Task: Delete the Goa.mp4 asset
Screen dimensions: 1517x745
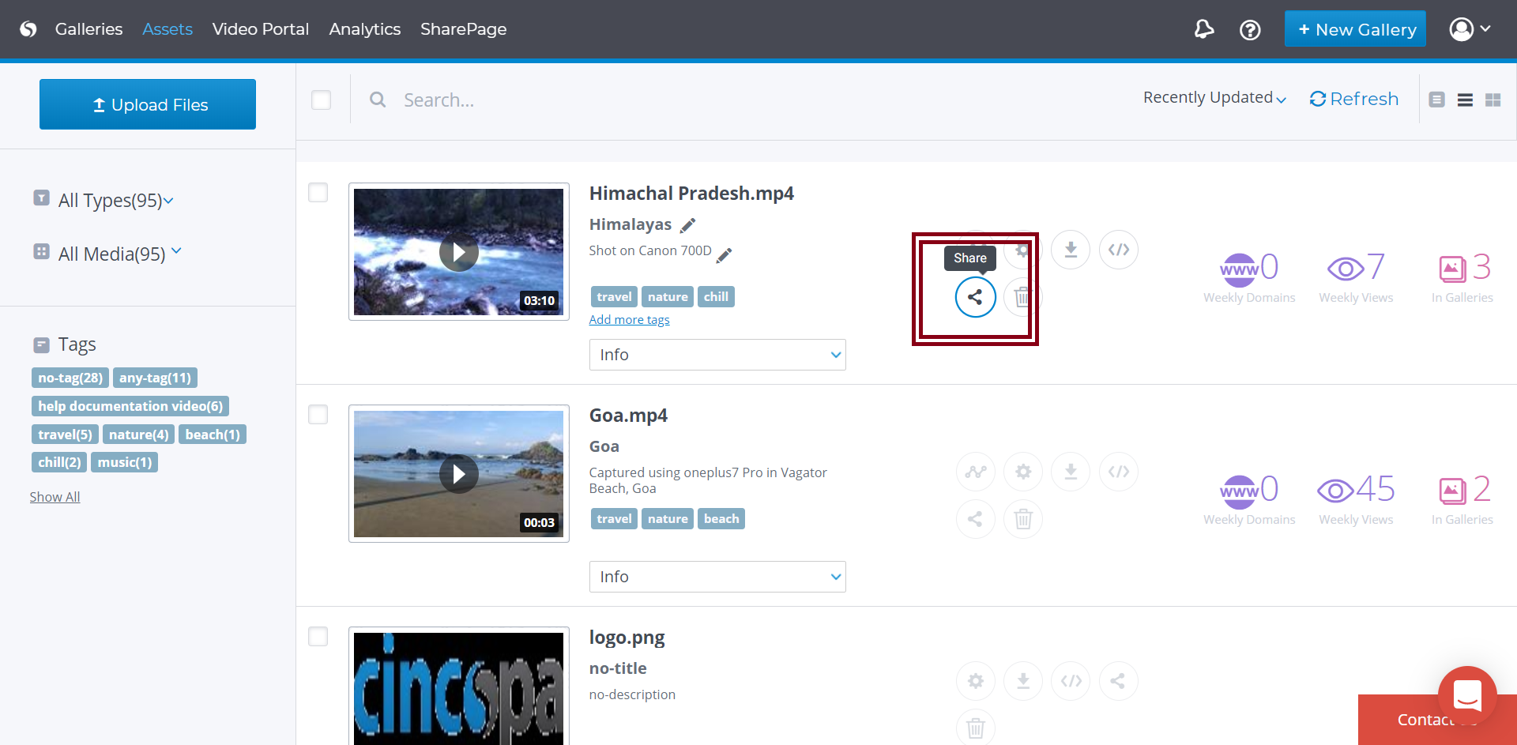Action: coord(1023,519)
